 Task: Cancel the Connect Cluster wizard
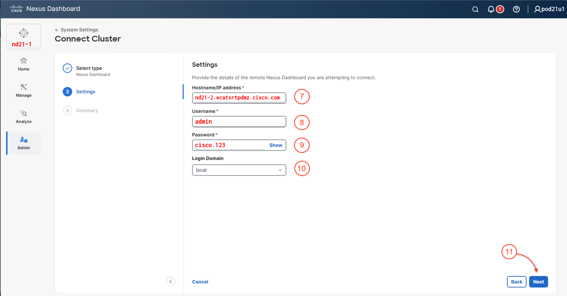200,282
